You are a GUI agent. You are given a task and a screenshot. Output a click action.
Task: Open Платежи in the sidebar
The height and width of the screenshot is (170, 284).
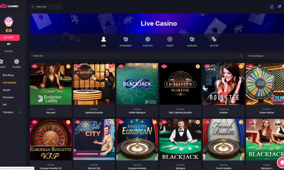click(x=8, y=97)
